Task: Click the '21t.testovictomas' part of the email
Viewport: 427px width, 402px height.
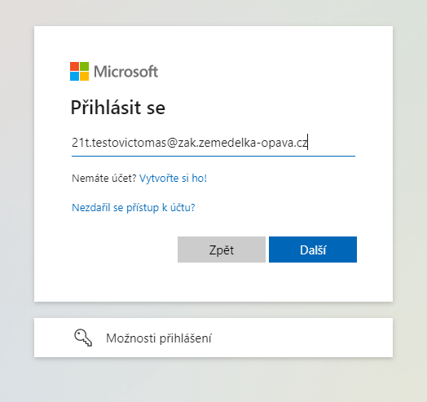Action: click(119, 143)
